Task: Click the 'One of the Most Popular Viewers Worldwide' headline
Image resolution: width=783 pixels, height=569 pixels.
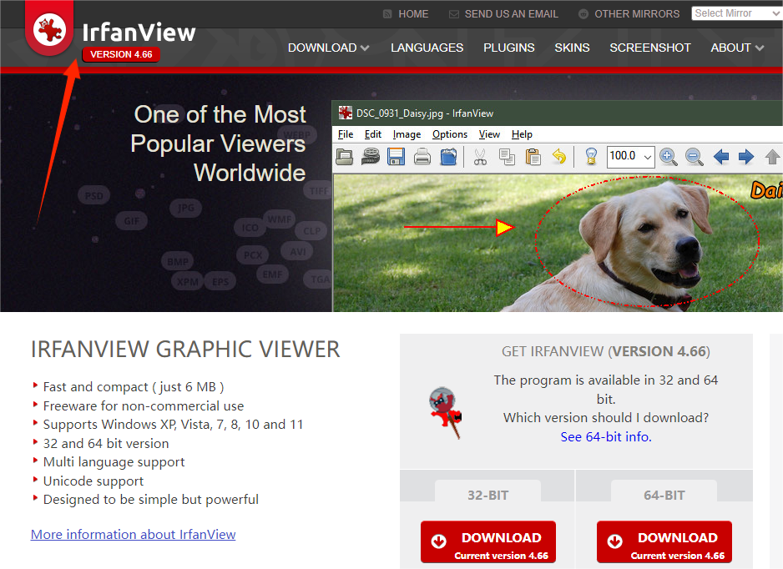Action: click(x=218, y=144)
